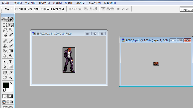Click Align Left Edges in options bar
This screenshot has height=108, width=193.
86,9
